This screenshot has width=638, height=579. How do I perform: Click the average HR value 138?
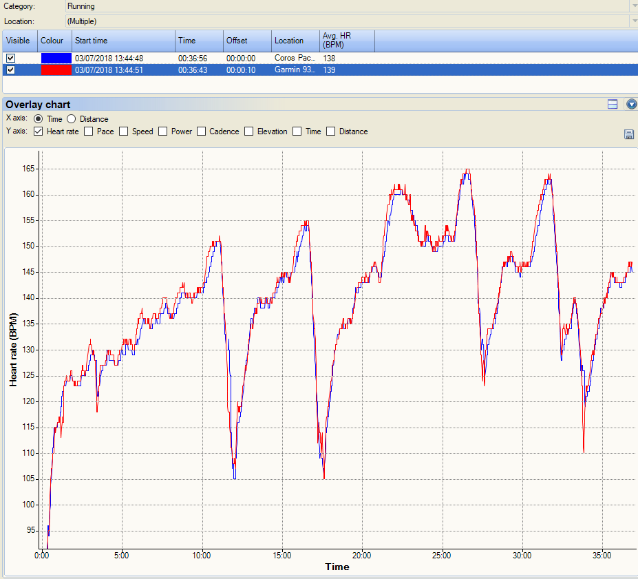click(x=329, y=59)
